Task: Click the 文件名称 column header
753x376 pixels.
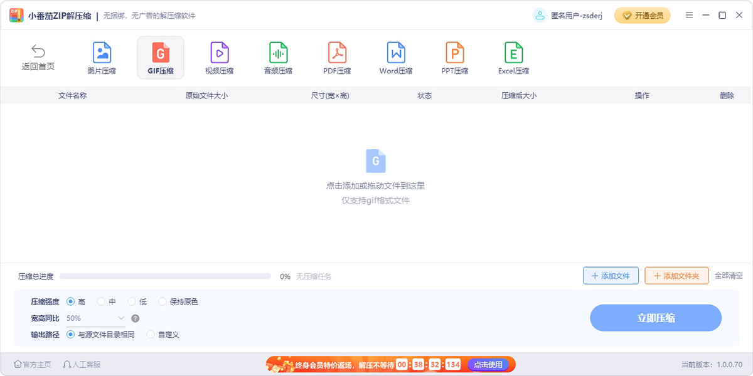Action: click(72, 96)
